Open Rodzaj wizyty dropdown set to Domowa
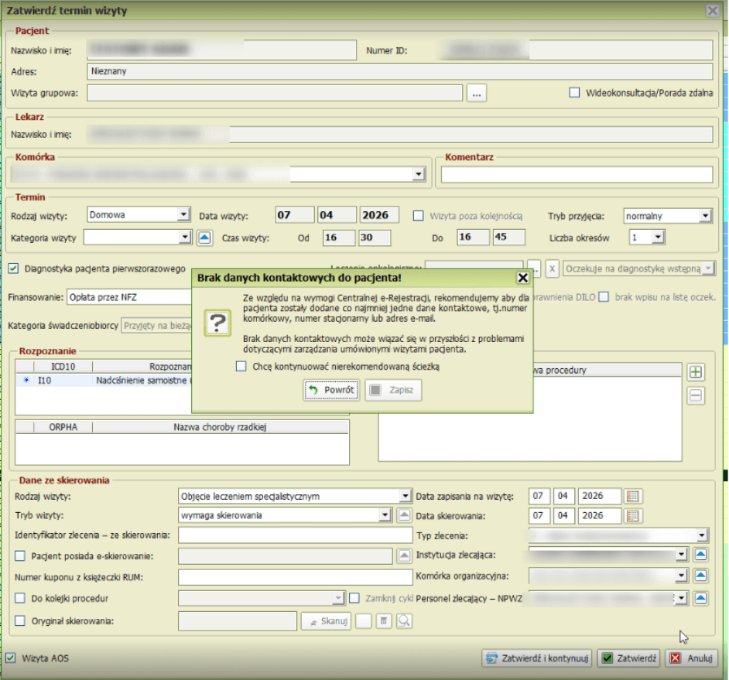The width and height of the screenshot is (729, 680). click(183, 214)
